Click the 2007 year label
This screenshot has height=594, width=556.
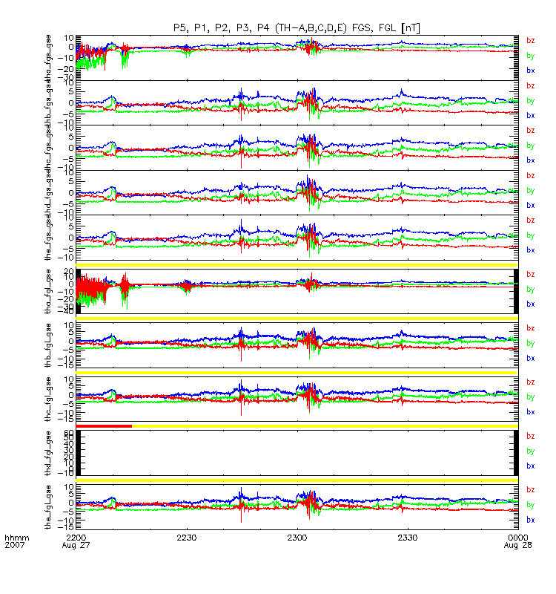(14, 545)
